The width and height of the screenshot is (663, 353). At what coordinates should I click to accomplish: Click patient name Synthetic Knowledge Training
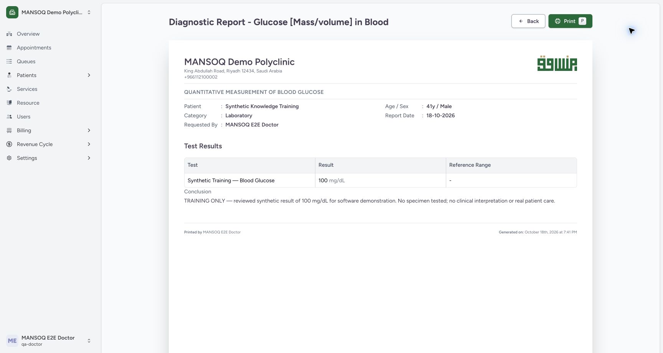[262, 106]
